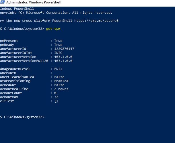Image resolution: width=175 pixels, height=143 pixels.
Task: Click the ManufacturerVersionFull20 label
Action: (24, 61)
